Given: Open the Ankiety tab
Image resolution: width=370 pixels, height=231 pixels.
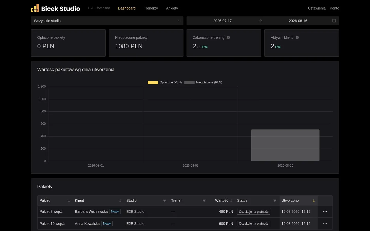Looking at the screenshot, I should pos(172,8).
